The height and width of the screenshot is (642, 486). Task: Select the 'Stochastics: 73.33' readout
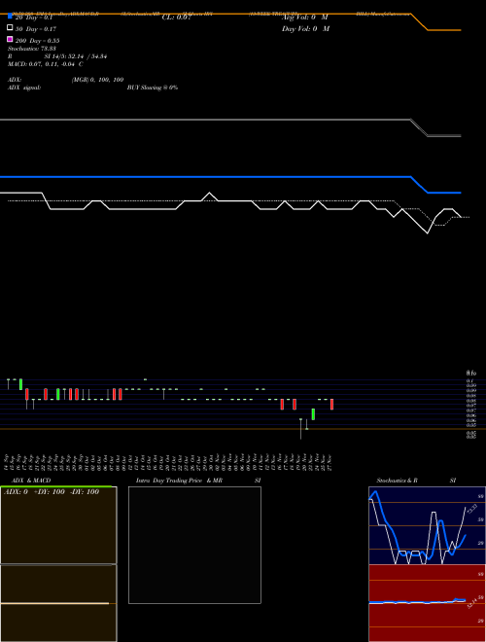[x=31, y=49]
